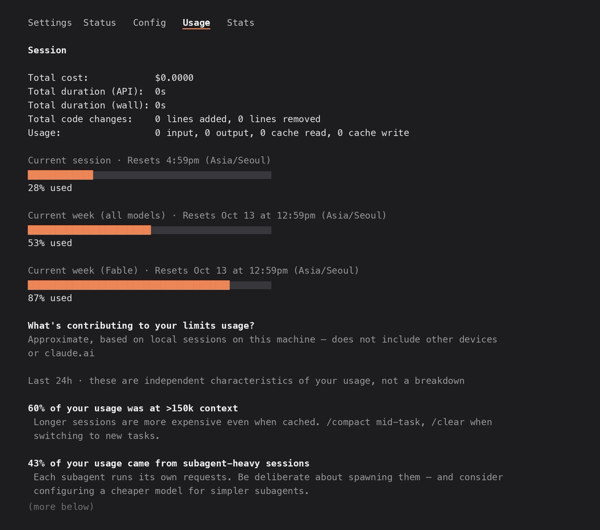Click the Current week (Fable) progress bar
The height and width of the screenshot is (530, 600).
[x=149, y=285]
